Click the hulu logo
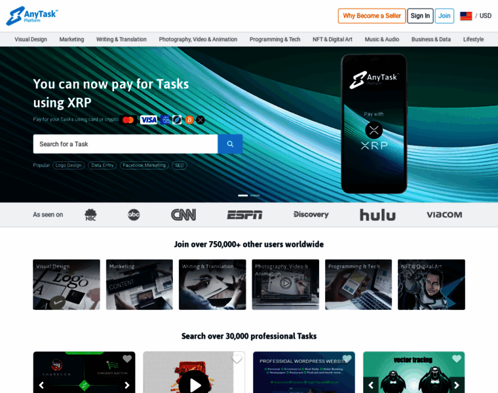This screenshot has height=393, width=498. click(377, 215)
